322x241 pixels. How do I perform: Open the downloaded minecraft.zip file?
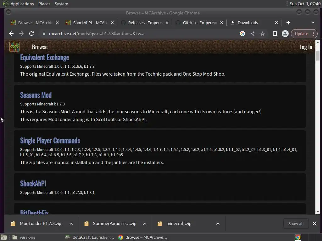click(179, 223)
